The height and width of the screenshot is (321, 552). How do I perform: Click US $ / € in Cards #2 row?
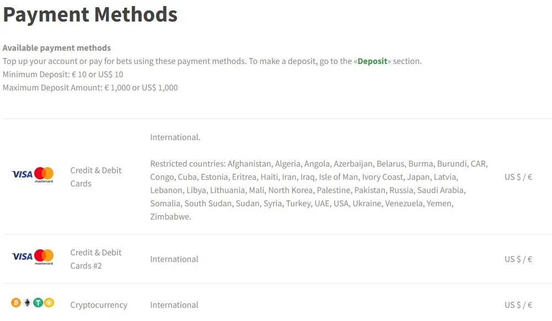click(518, 259)
